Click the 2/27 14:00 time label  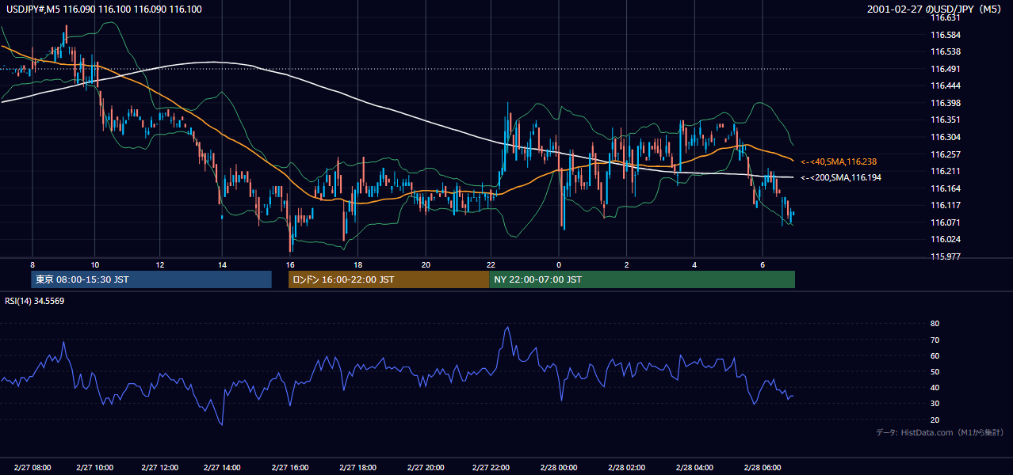(222, 467)
